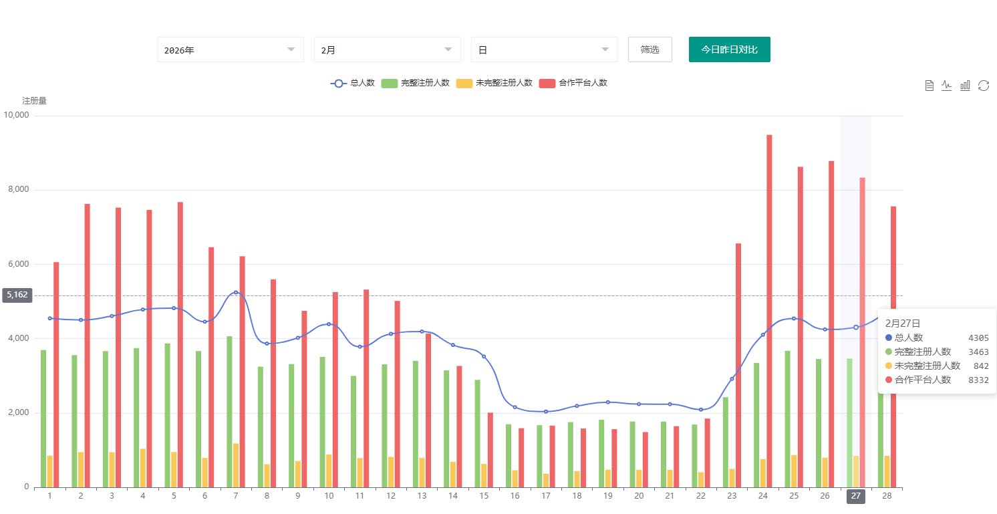Toggle the 总人数 legend series
This screenshot has width=997, height=514.
pyautogui.click(x=352, y=83)
